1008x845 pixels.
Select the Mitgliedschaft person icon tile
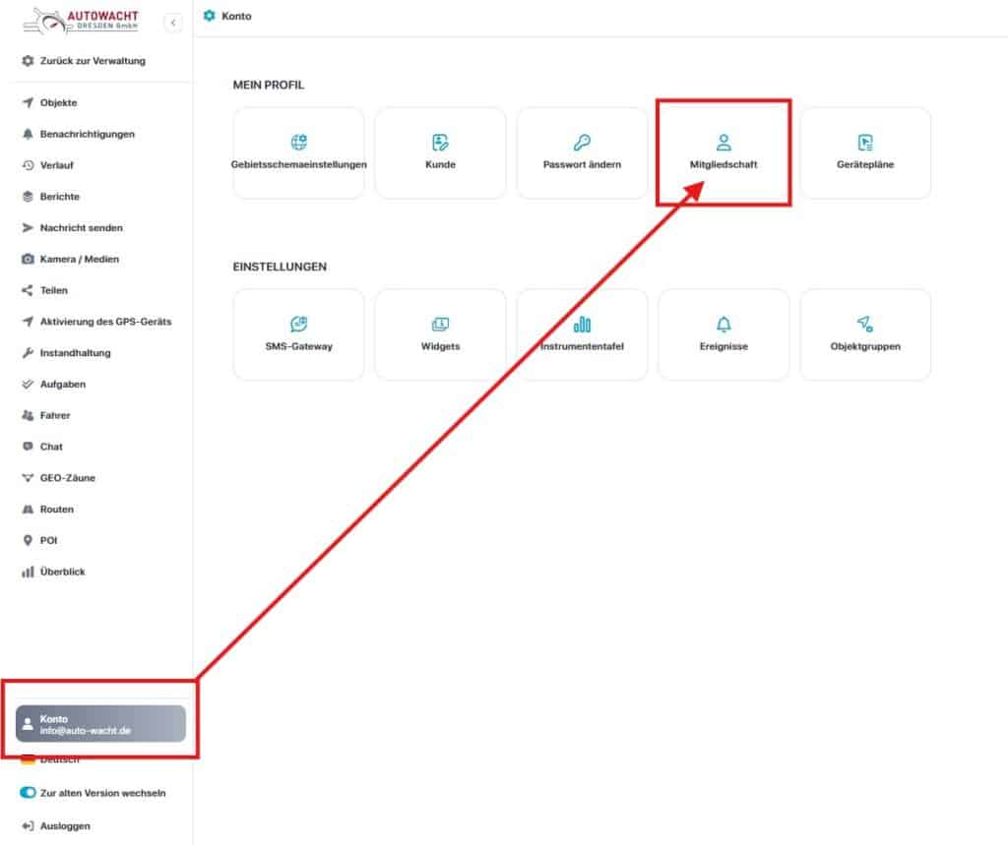pyautogui.click(x=724, y=143)
